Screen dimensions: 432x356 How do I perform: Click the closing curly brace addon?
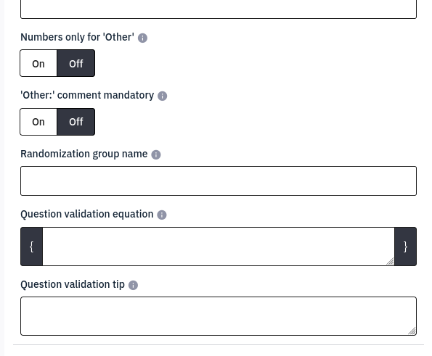[405, 247]
